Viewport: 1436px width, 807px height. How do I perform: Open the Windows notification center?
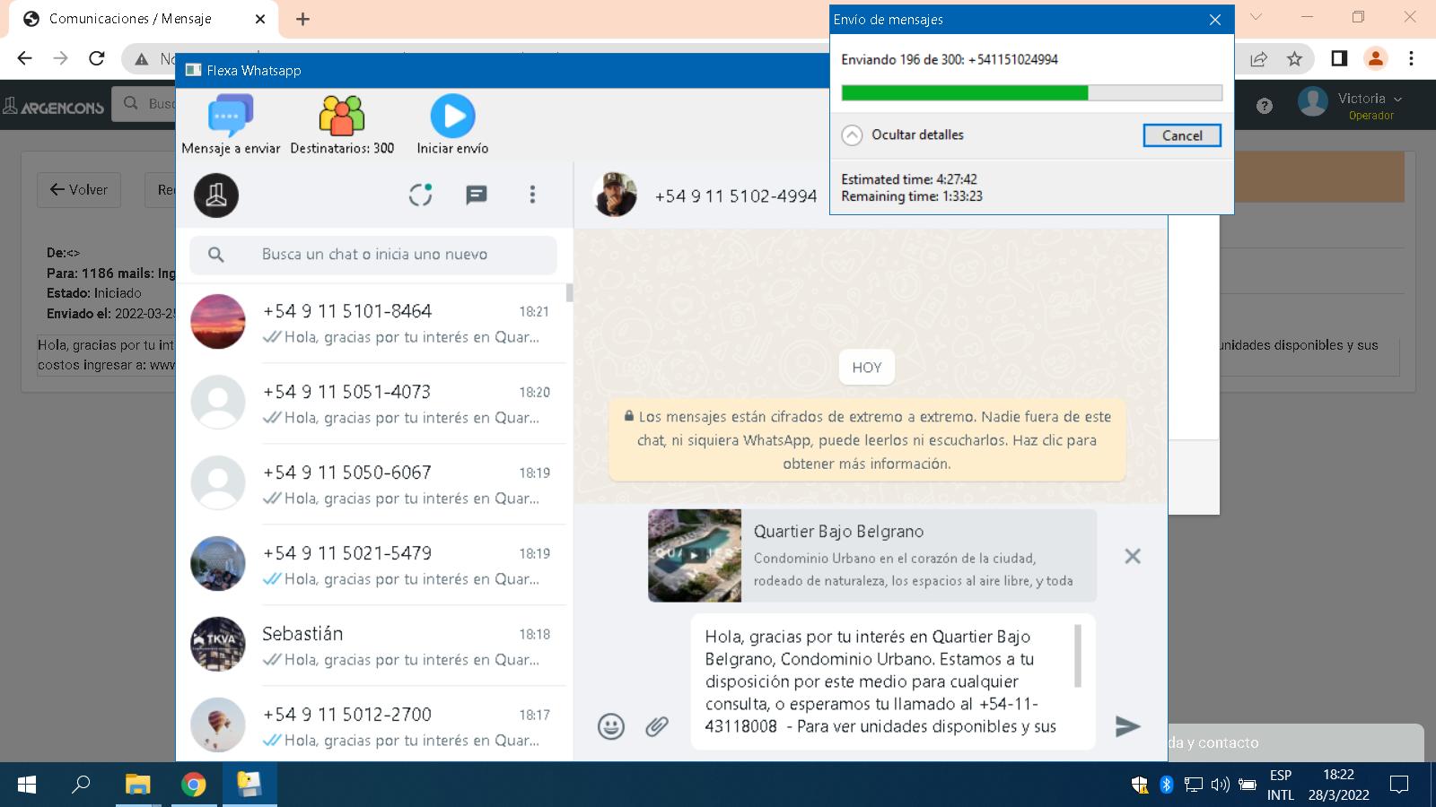[x=1398, y=785]
